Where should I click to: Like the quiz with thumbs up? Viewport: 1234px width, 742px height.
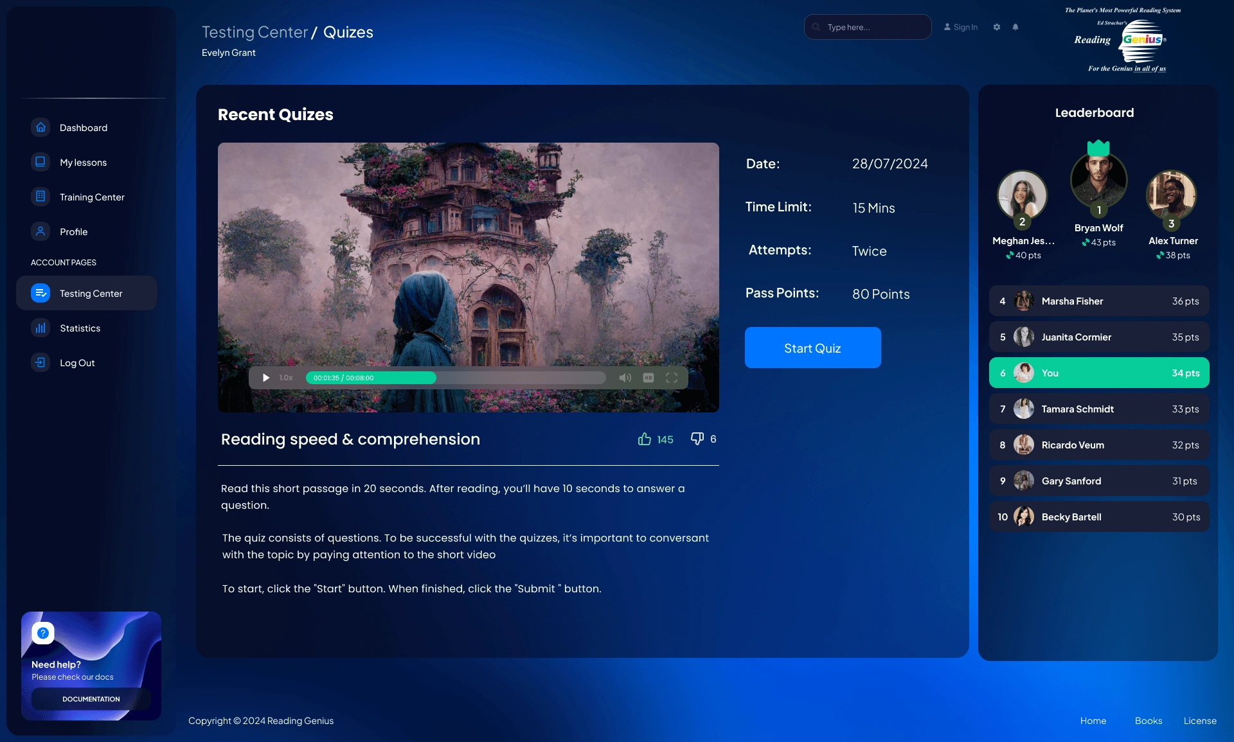pyautogui.click(x=645, y=439)
